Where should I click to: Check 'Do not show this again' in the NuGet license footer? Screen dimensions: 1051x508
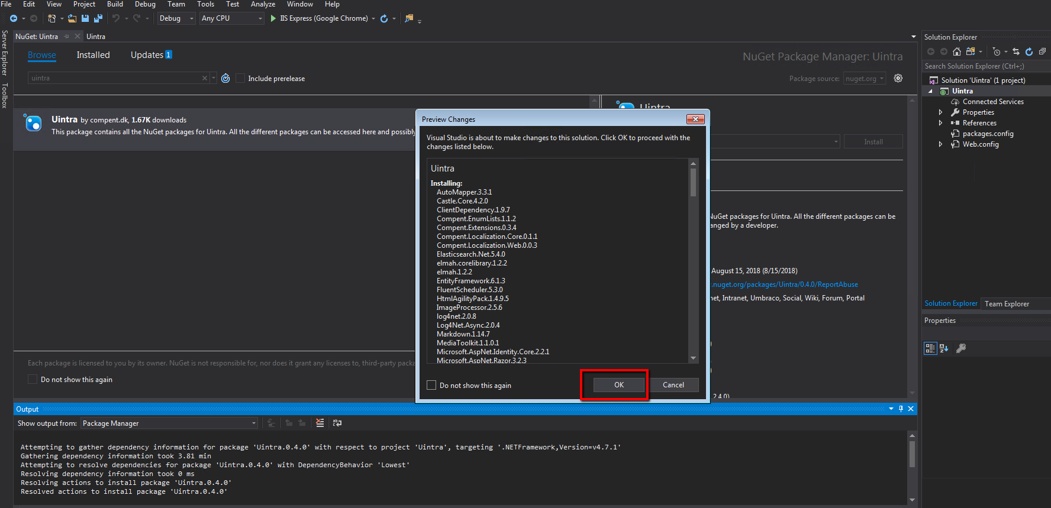pyautogui.click(x=33, y=379)
